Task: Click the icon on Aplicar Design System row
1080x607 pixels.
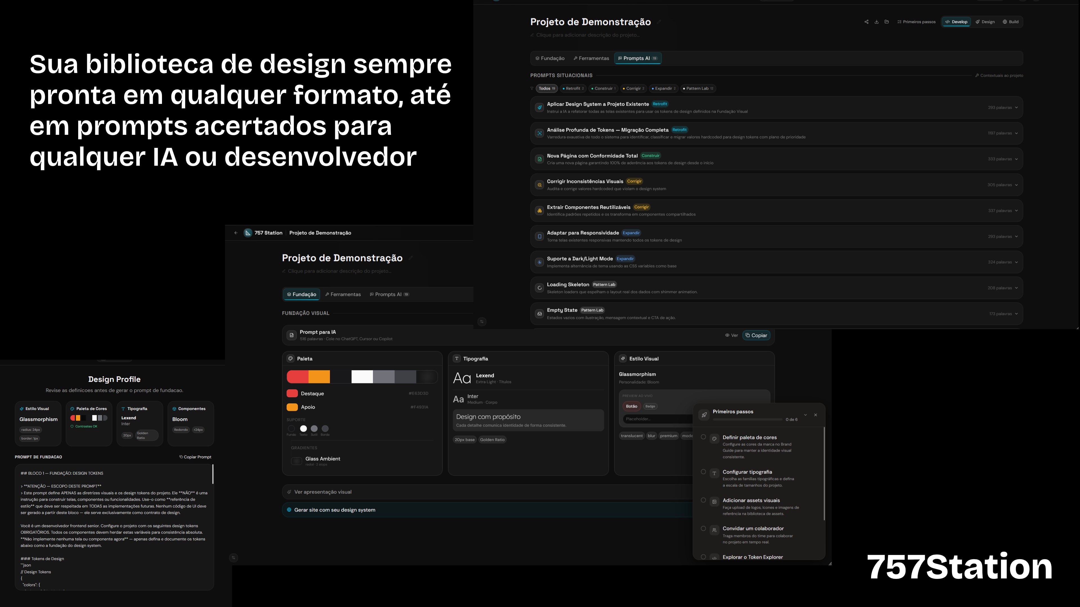Action: 540,108
